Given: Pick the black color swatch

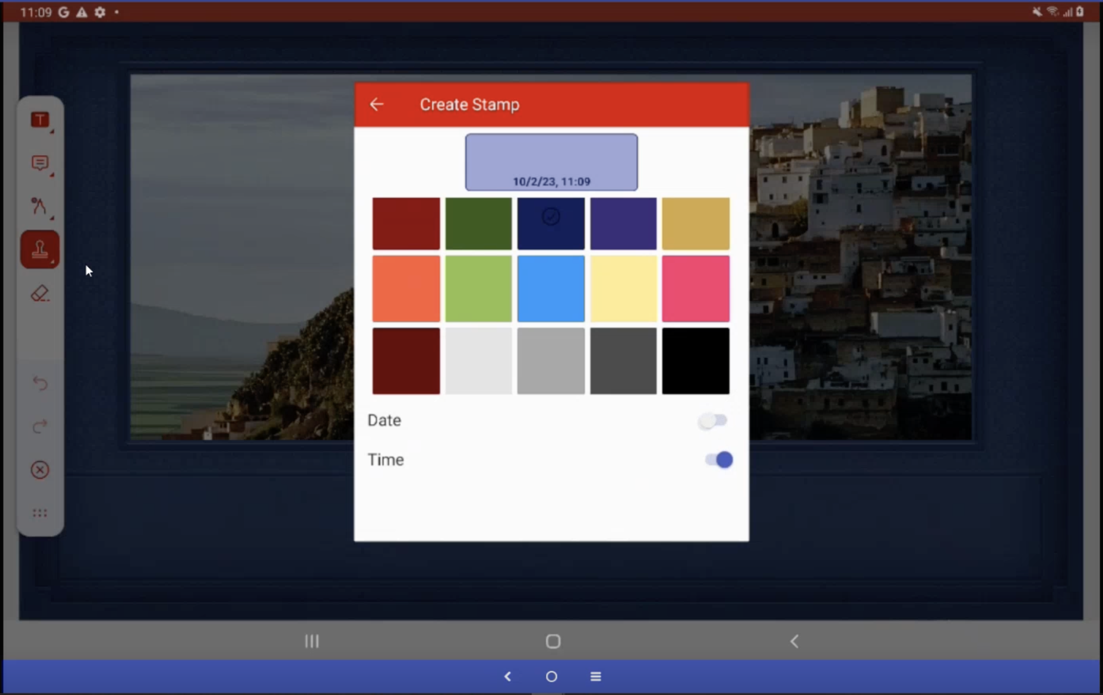Looking at the screenshot, I should pyautogui.click(x=695, y=361).
